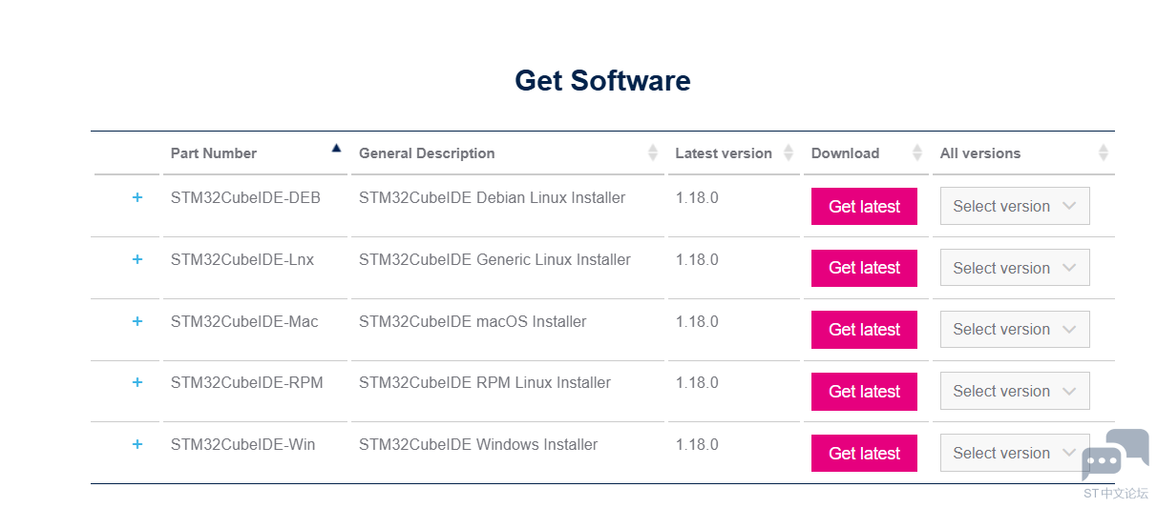Click All versions column sort arrows
The height and width of the screenshot is (508, 1157).
click(1104, 152)
